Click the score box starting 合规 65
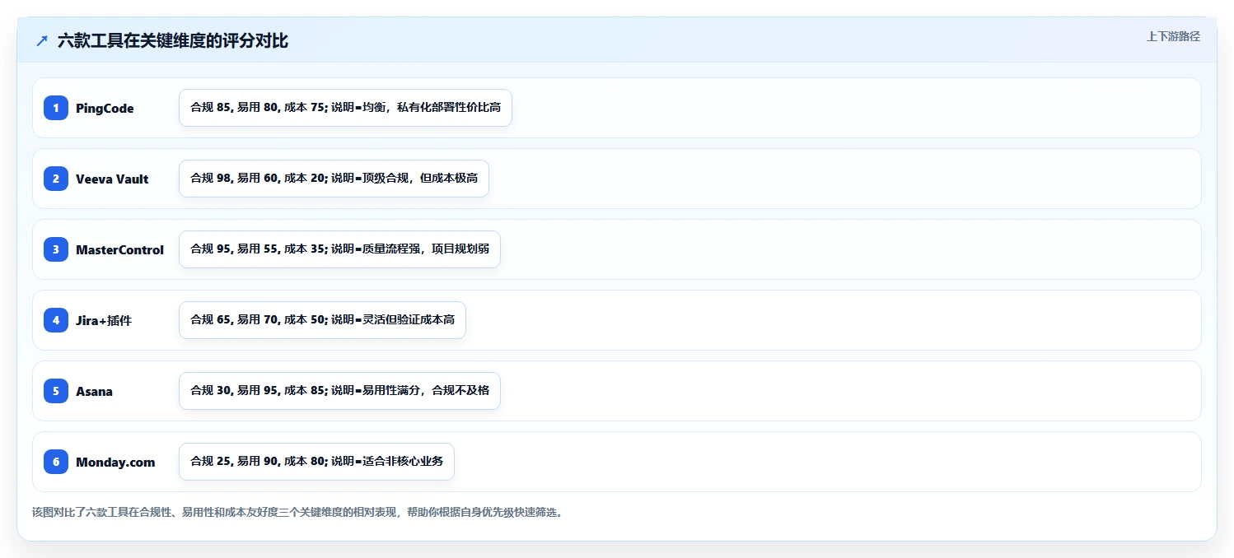Image resolution: width=1234 pixels, height=558 pixels. point(322,320)
